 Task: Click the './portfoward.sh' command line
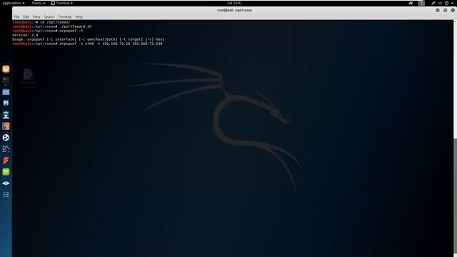pos(52,26)
